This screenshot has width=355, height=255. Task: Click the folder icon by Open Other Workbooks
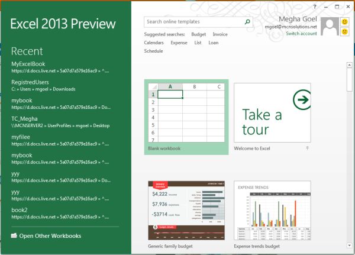tap(14, 235)
